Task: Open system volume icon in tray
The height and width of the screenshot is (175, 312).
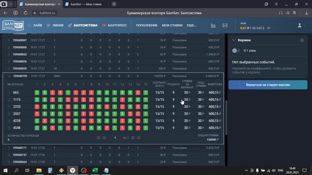Action: tap(273, 171)
